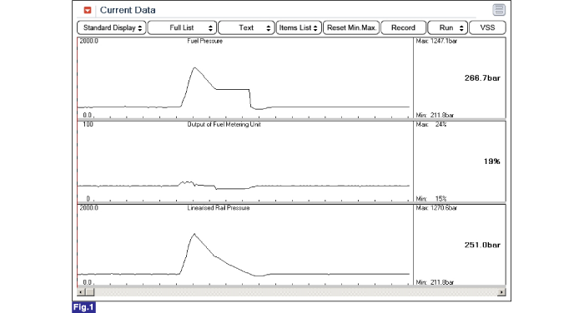584x313 pixels.
Task: Click the Reset Min.Max. button
Action: tap(351, 27)
